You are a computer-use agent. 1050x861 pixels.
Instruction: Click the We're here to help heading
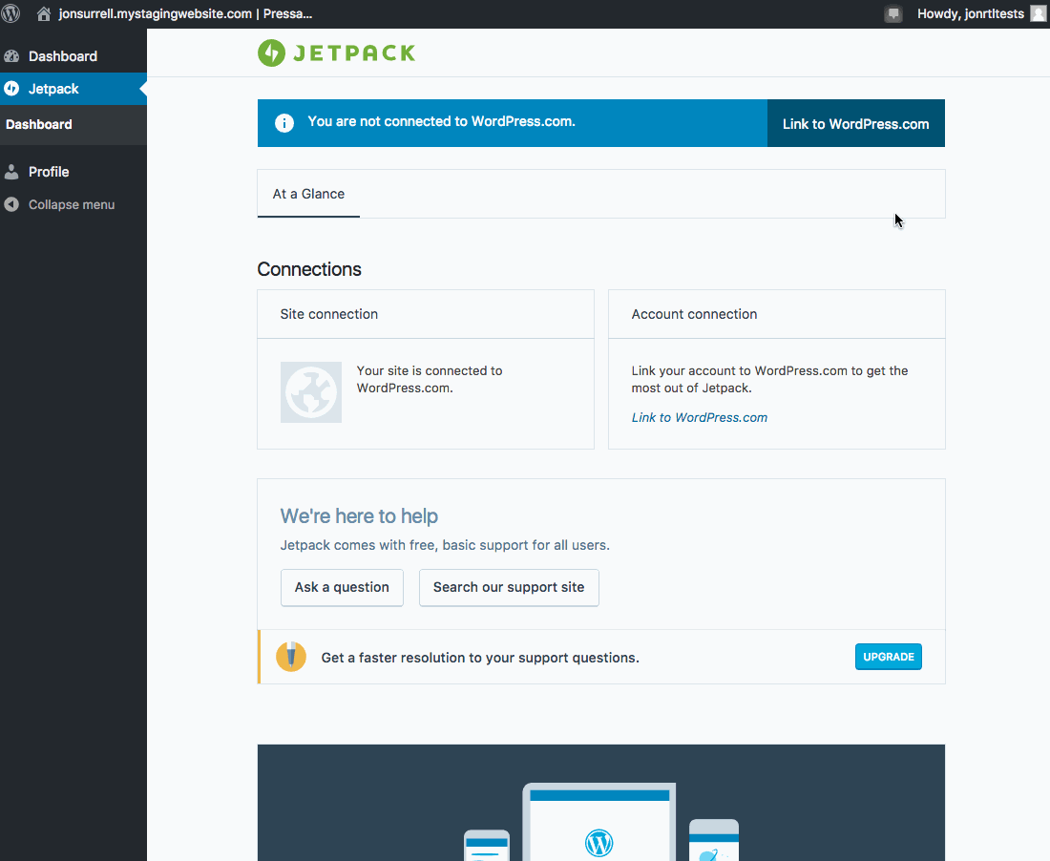(x=359, y=516)
